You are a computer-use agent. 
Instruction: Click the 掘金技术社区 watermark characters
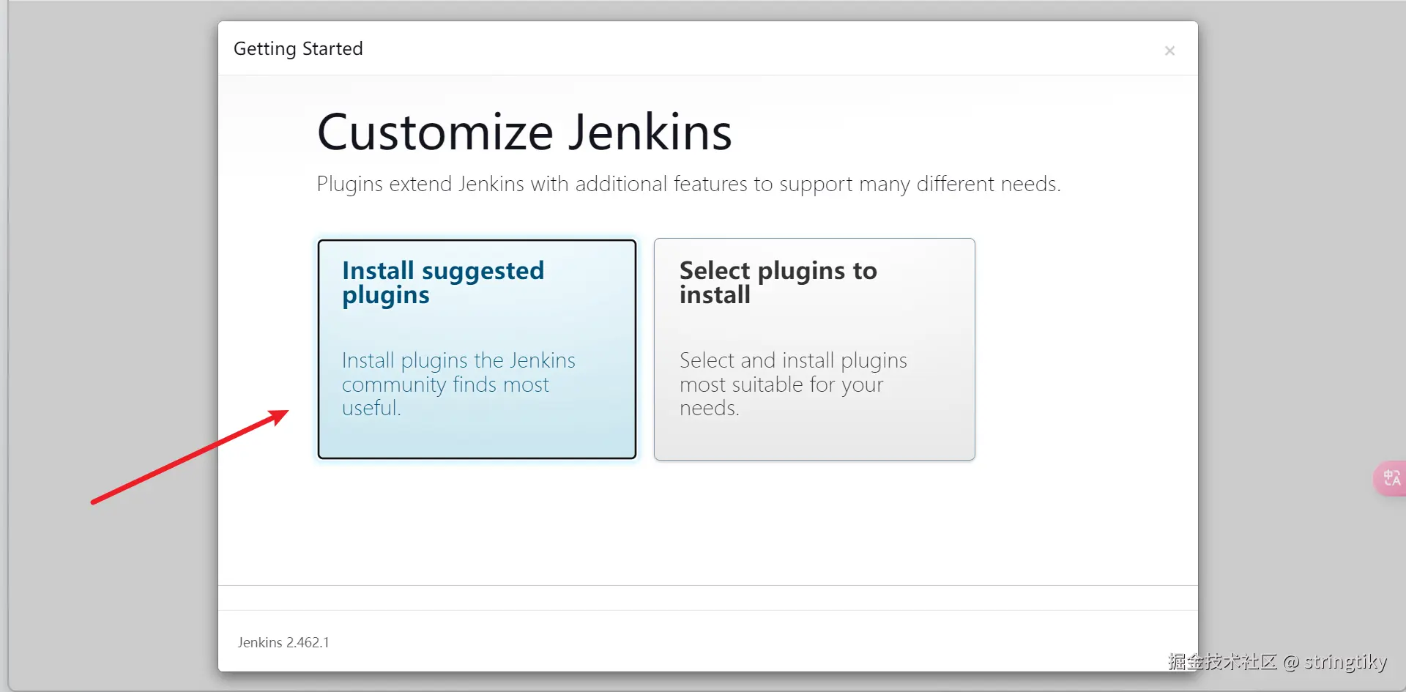point(1222,661)
